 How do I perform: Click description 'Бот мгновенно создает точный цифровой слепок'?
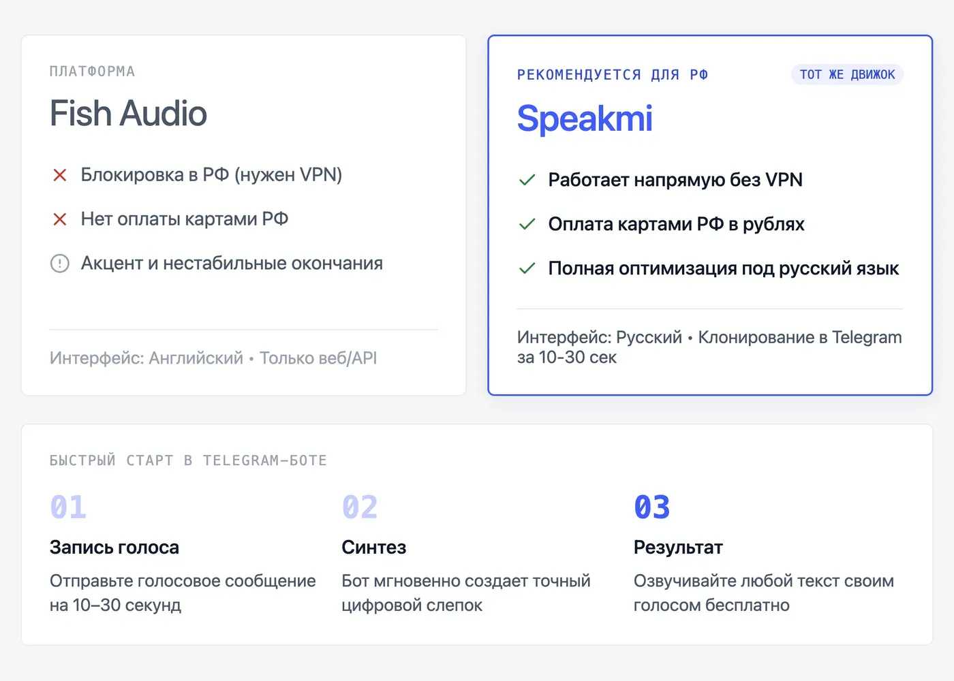466,593
